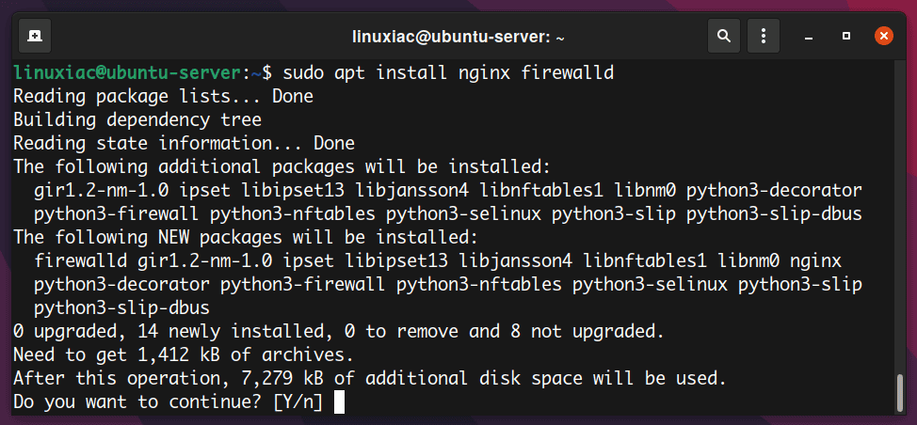The image size is (917, 425).
Task: Maximize the terminal window
Action: (x=846, y=37)
